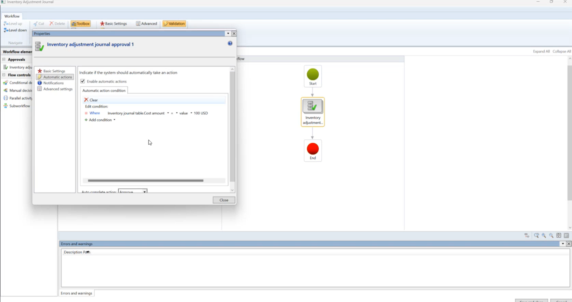Open the value type dropdown
The image size is (572, 302).
(x=191, y=113)
